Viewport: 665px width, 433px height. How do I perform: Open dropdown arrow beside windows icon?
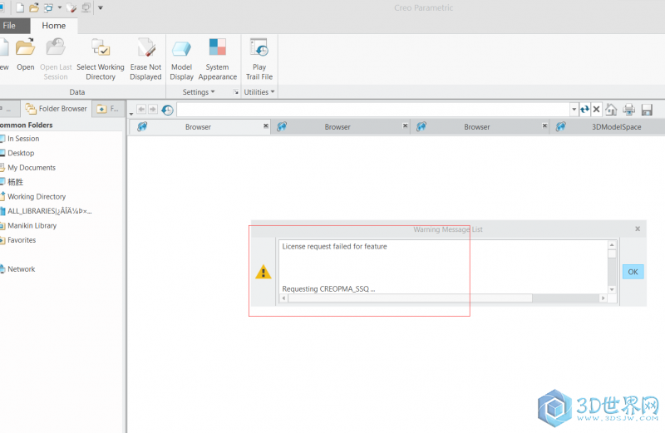point(60,7)
